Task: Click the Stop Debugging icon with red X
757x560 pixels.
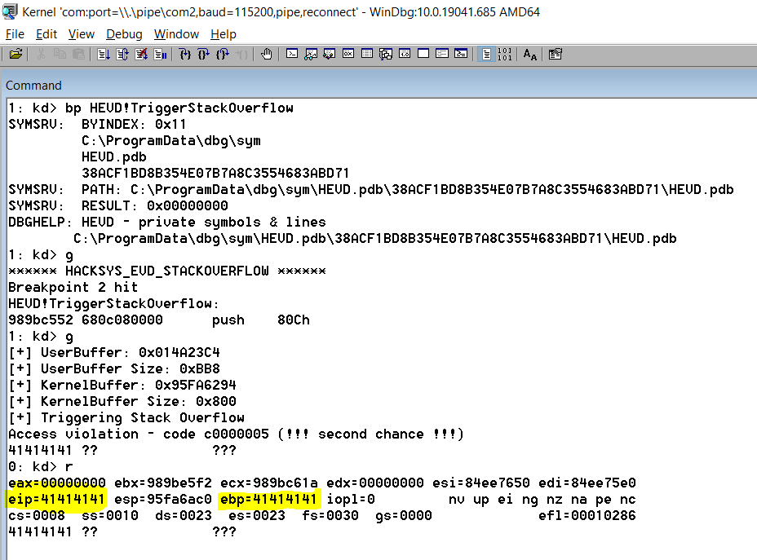Action: click(x=141, y=54)
